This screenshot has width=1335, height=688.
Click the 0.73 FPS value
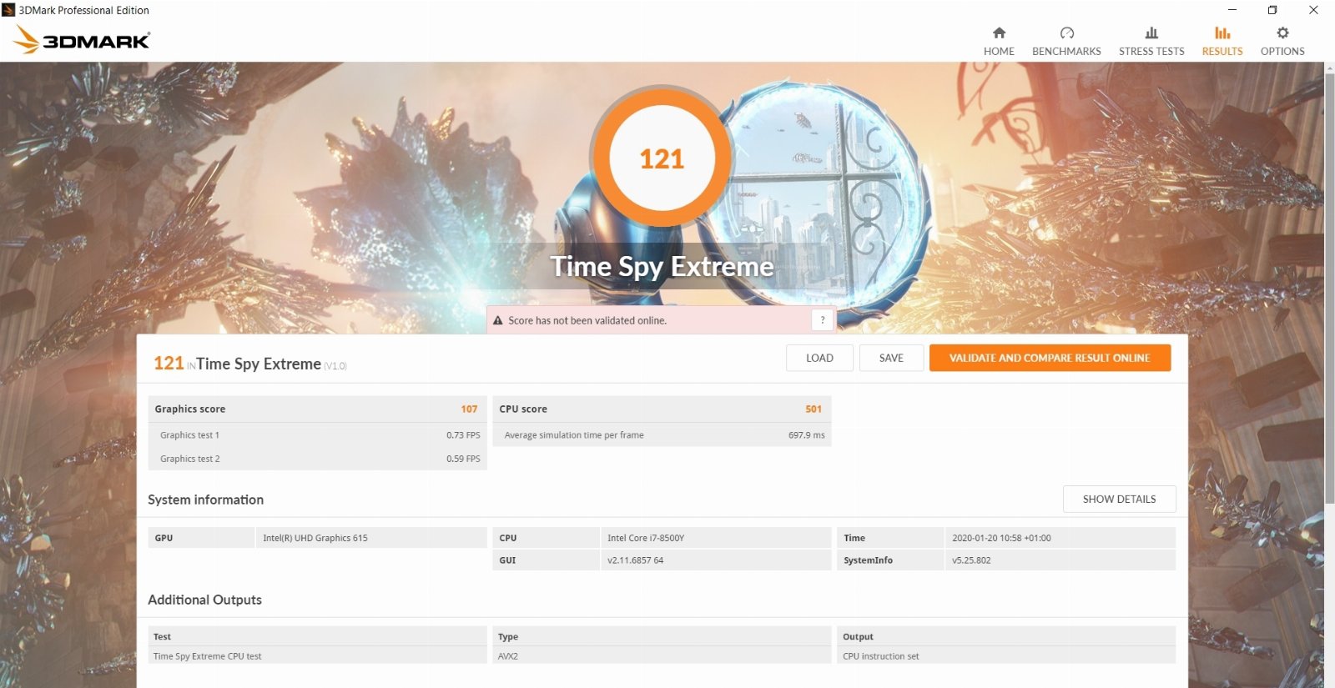click(x=463, y=434)
